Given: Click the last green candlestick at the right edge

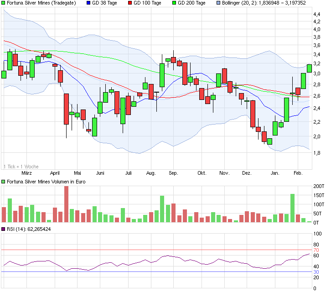Looking at the screenshot, I should [x=309, y=68].
